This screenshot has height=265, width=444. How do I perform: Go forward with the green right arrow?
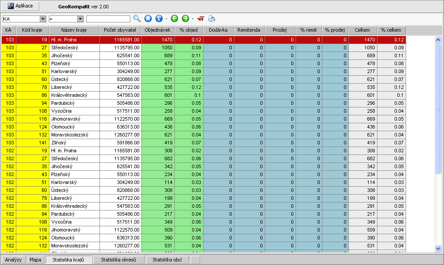[x=185, y=19]
